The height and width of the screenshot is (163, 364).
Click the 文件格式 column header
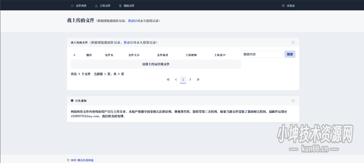(162, 55)
